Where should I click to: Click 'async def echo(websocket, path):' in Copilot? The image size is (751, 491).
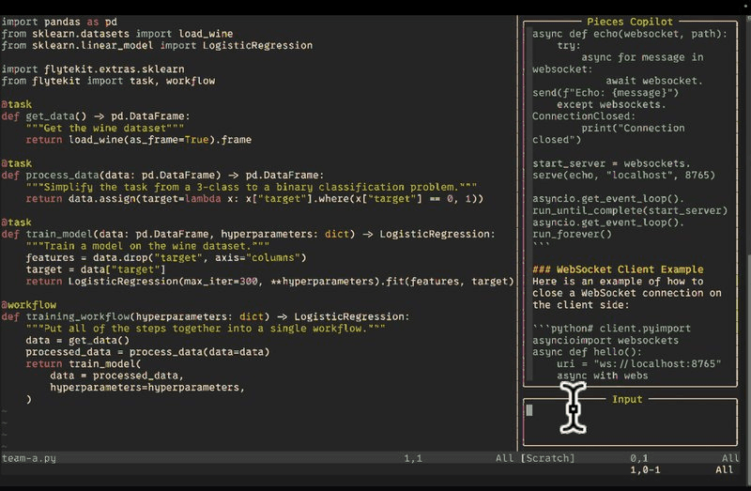(x=630, y=34)
